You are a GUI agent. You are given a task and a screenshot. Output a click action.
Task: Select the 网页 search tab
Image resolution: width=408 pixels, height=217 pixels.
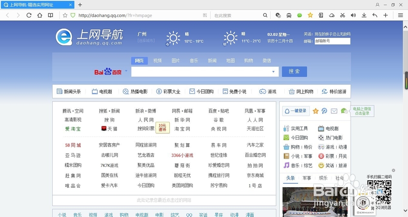coord(139,61)
